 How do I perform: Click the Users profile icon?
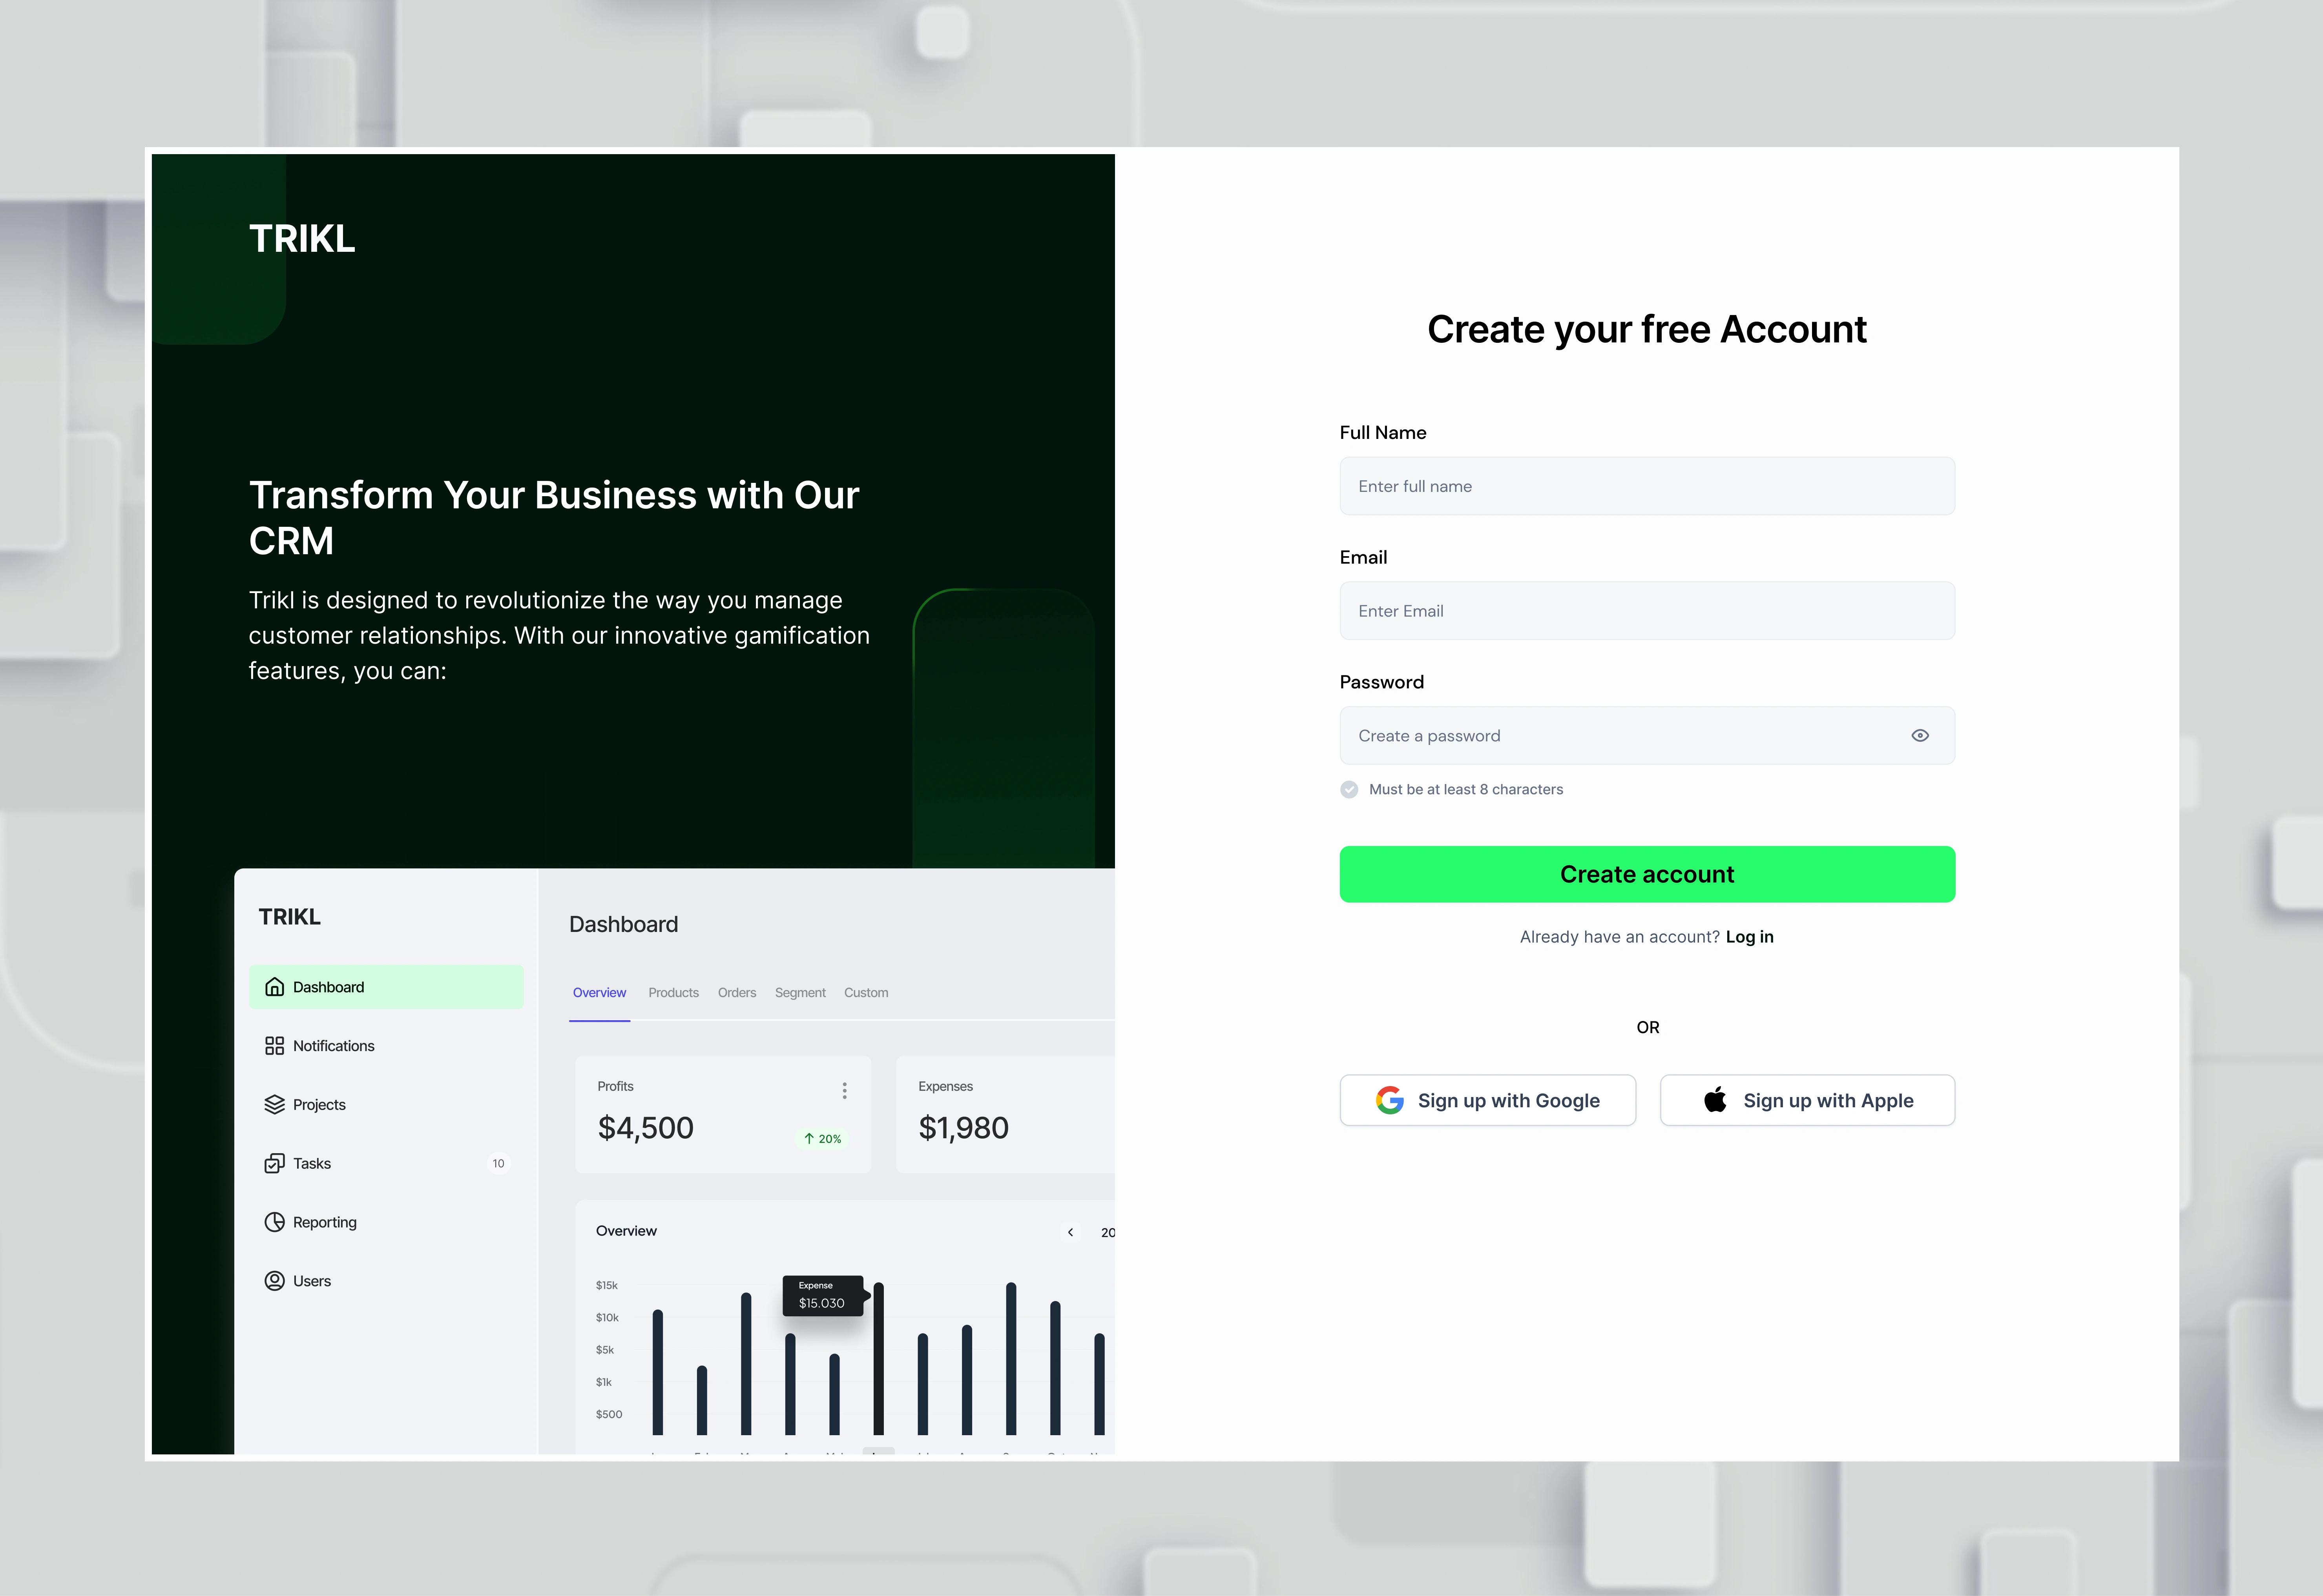(x=274, y=1281)
